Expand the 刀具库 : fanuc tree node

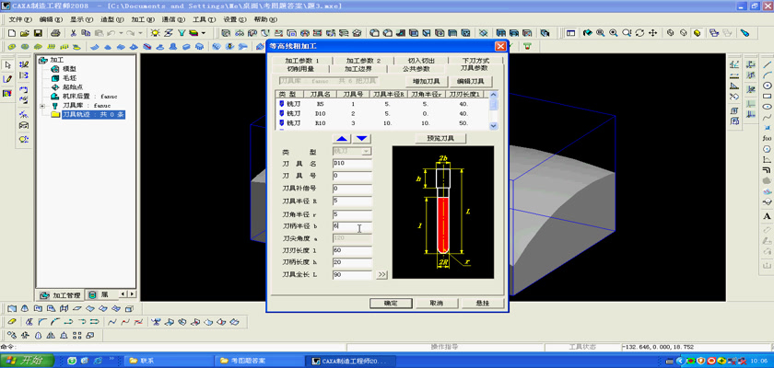coord(42,106)
